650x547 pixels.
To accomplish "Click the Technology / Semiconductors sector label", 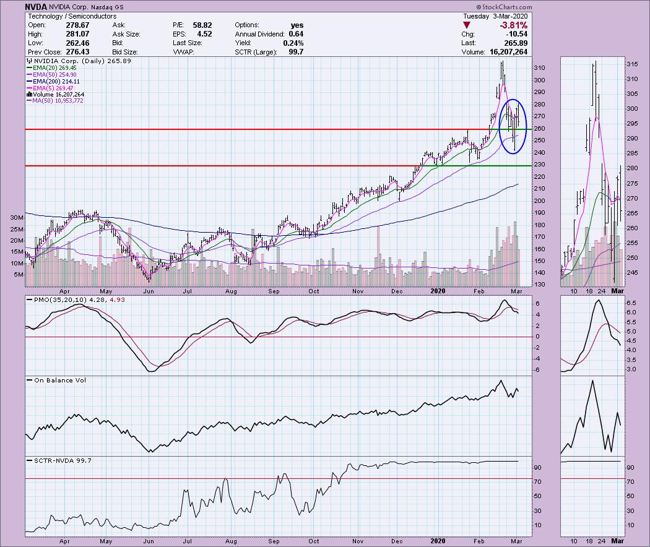I will coord(72,16).
